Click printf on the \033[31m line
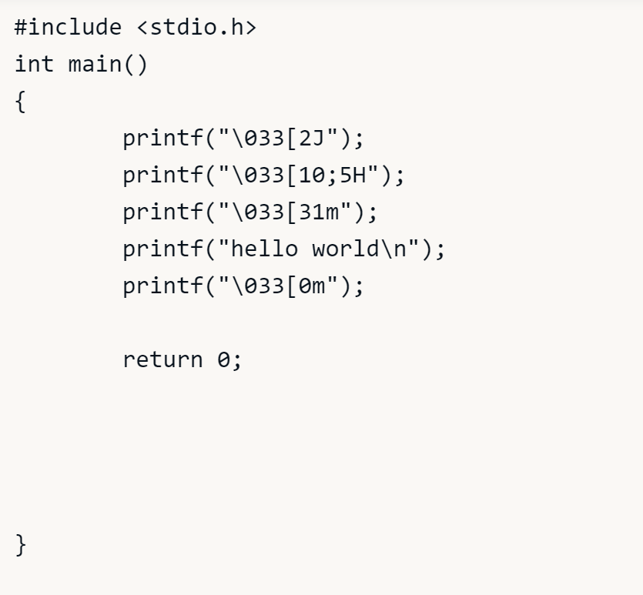This screenshot has width=643, height=595. (163, 212)
